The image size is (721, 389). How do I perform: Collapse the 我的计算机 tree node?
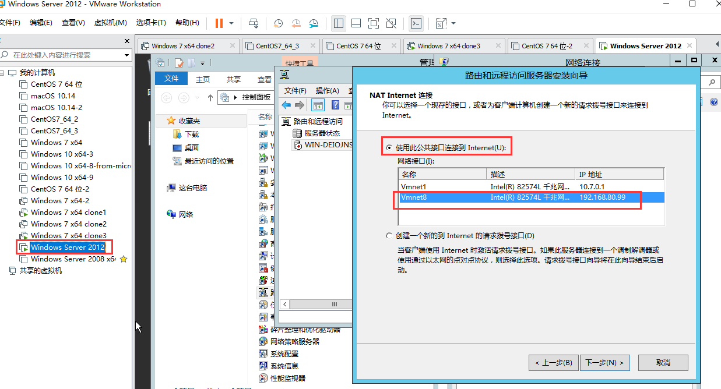(2, 73)
